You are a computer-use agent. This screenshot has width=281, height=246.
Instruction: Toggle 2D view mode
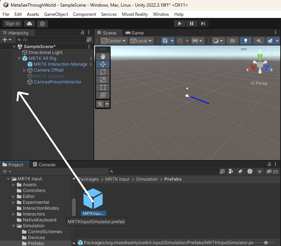(x=232, y=41)
